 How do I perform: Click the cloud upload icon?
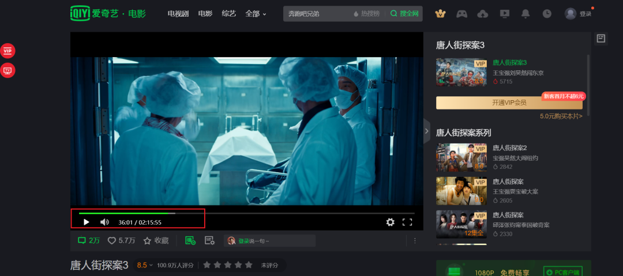482,14
